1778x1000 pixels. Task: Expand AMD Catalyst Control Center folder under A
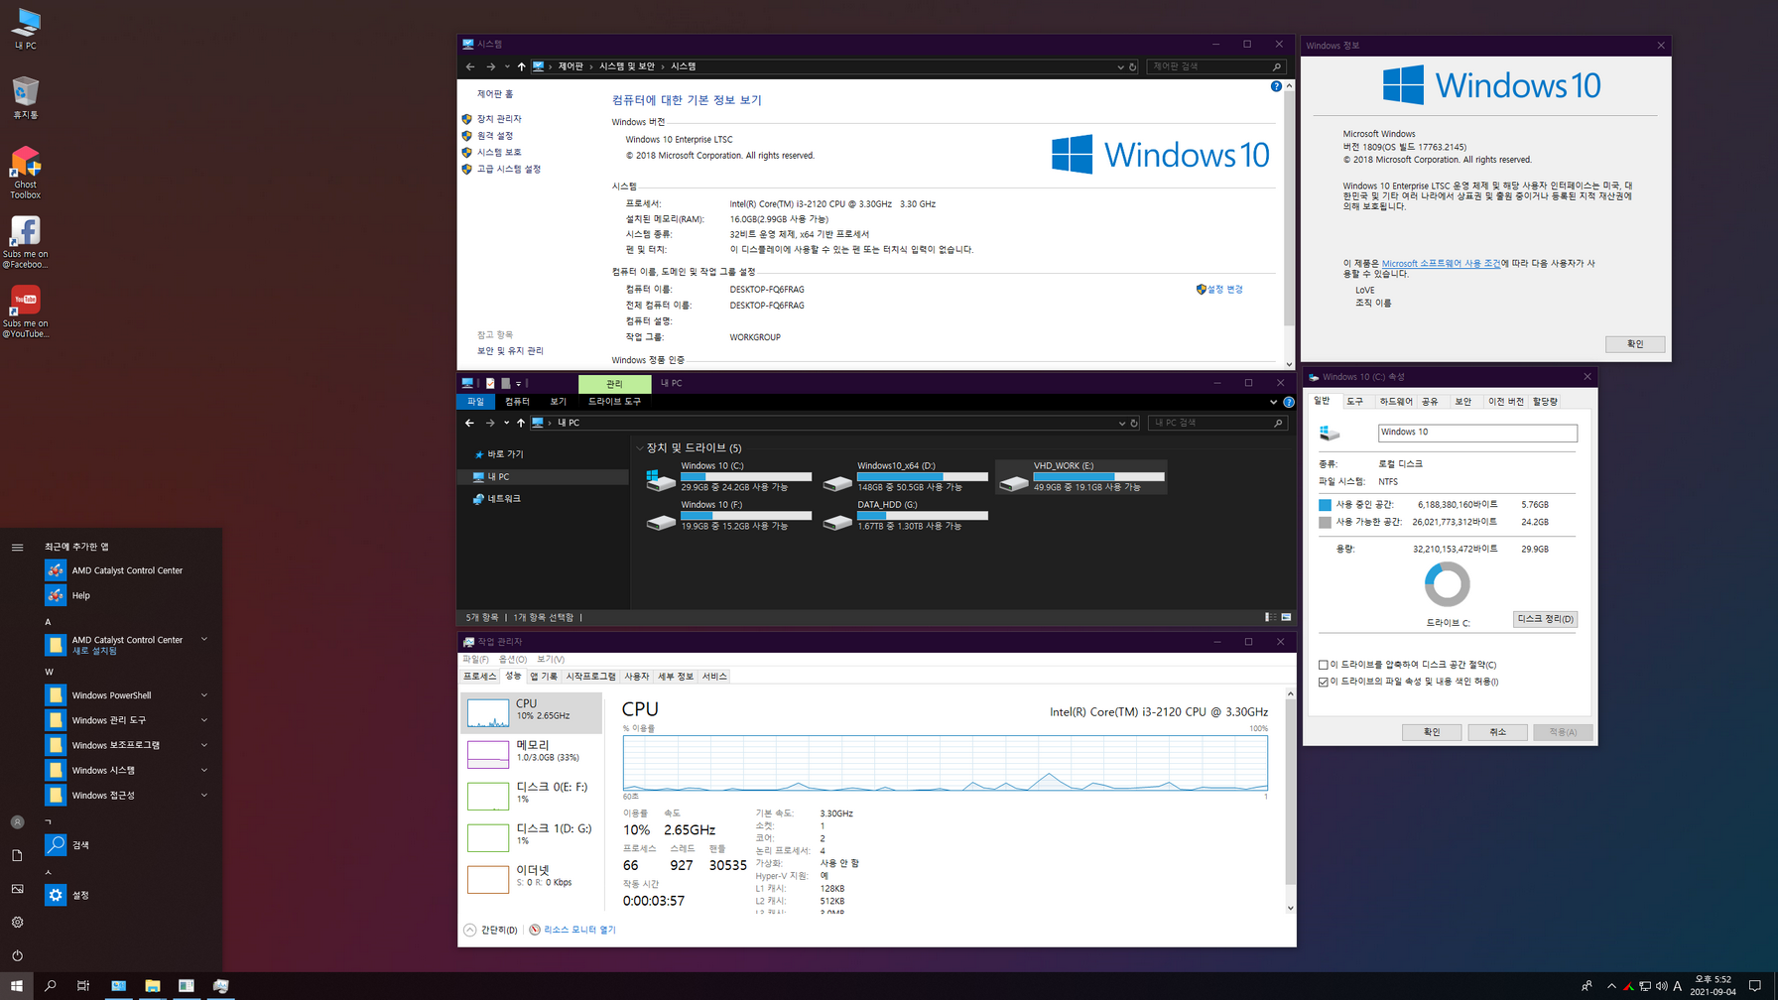tap(127, 645)
